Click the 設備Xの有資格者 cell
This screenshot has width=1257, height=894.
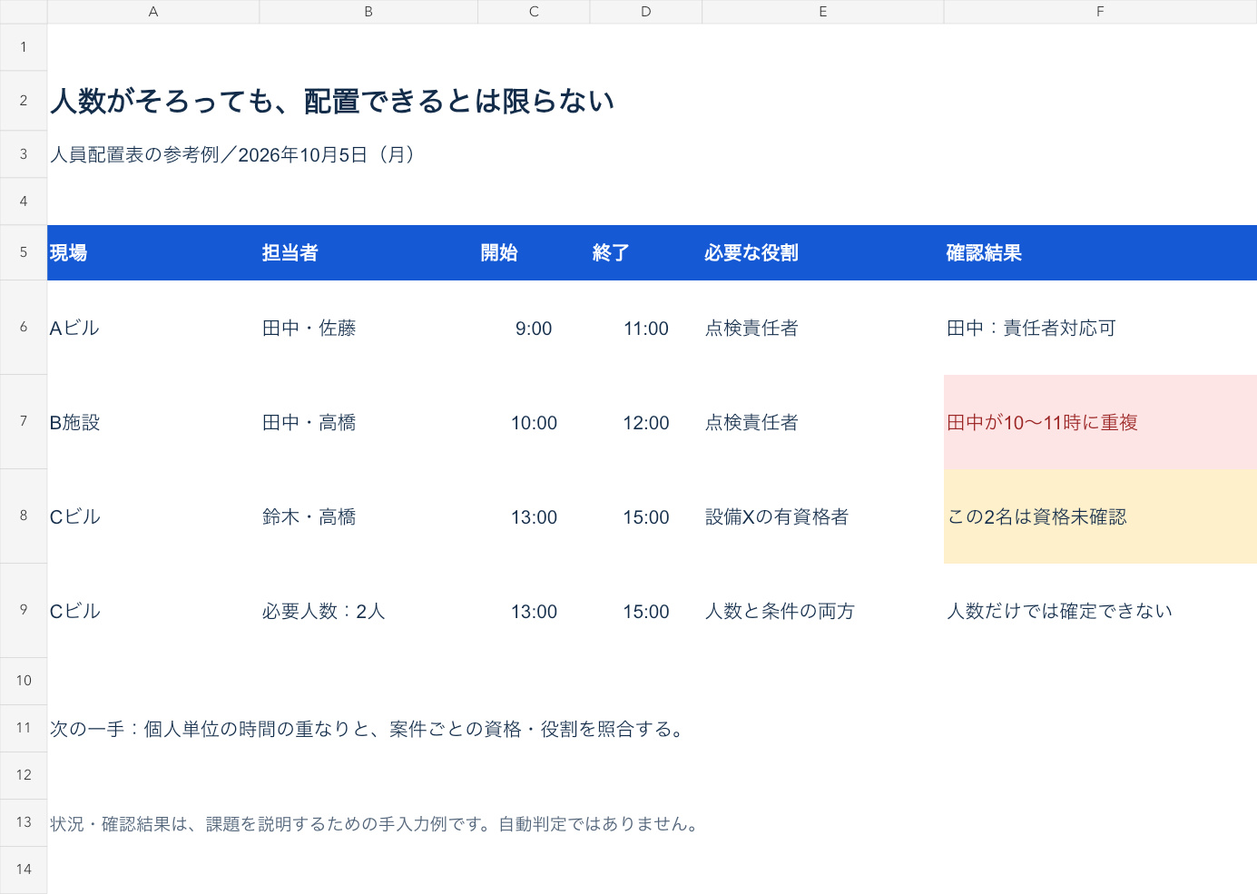click(823, 516)
